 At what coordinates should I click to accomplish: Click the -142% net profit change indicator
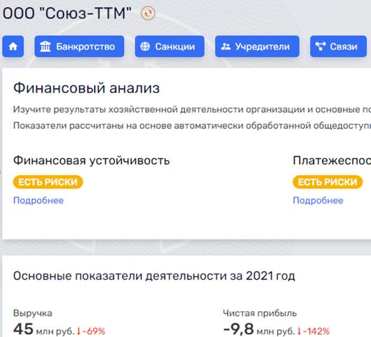[314, 331]
